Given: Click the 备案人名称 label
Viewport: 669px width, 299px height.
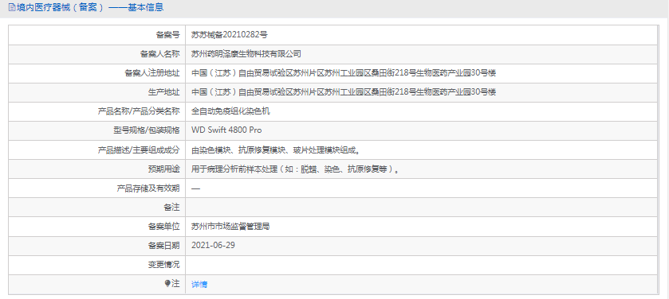Looking at the screenshot, I should point(160,54).
